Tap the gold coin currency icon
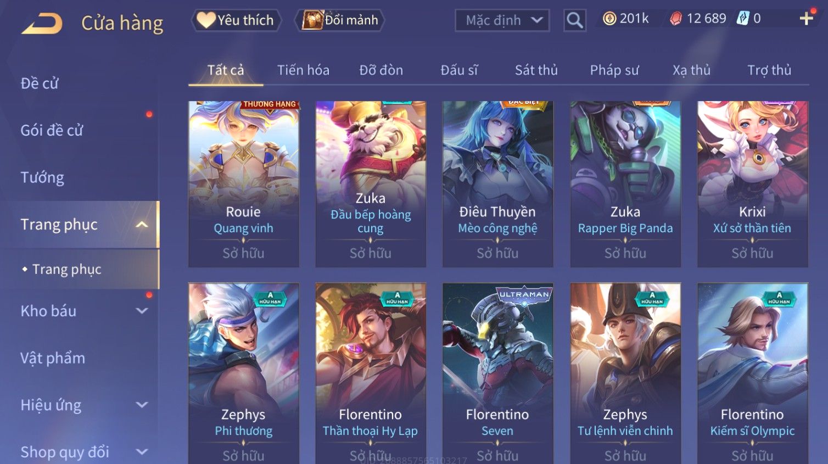The width and height of the screenshot is (828, 464). click(x=609, y=19)
